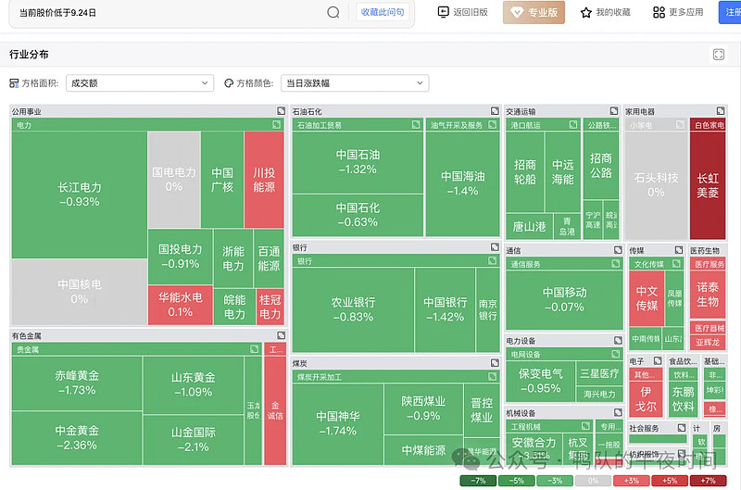Screen dimensions: 741x490
Task: Click the 川投能源 red tile
Action: [x=264, y=180]
